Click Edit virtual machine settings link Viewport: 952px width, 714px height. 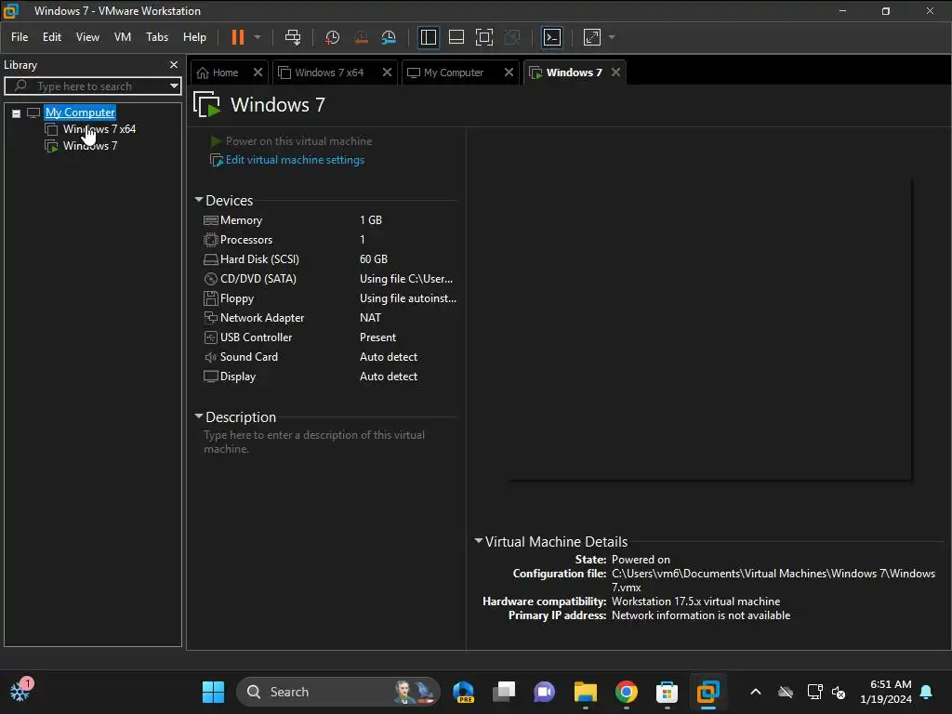(x=286, y=160)
